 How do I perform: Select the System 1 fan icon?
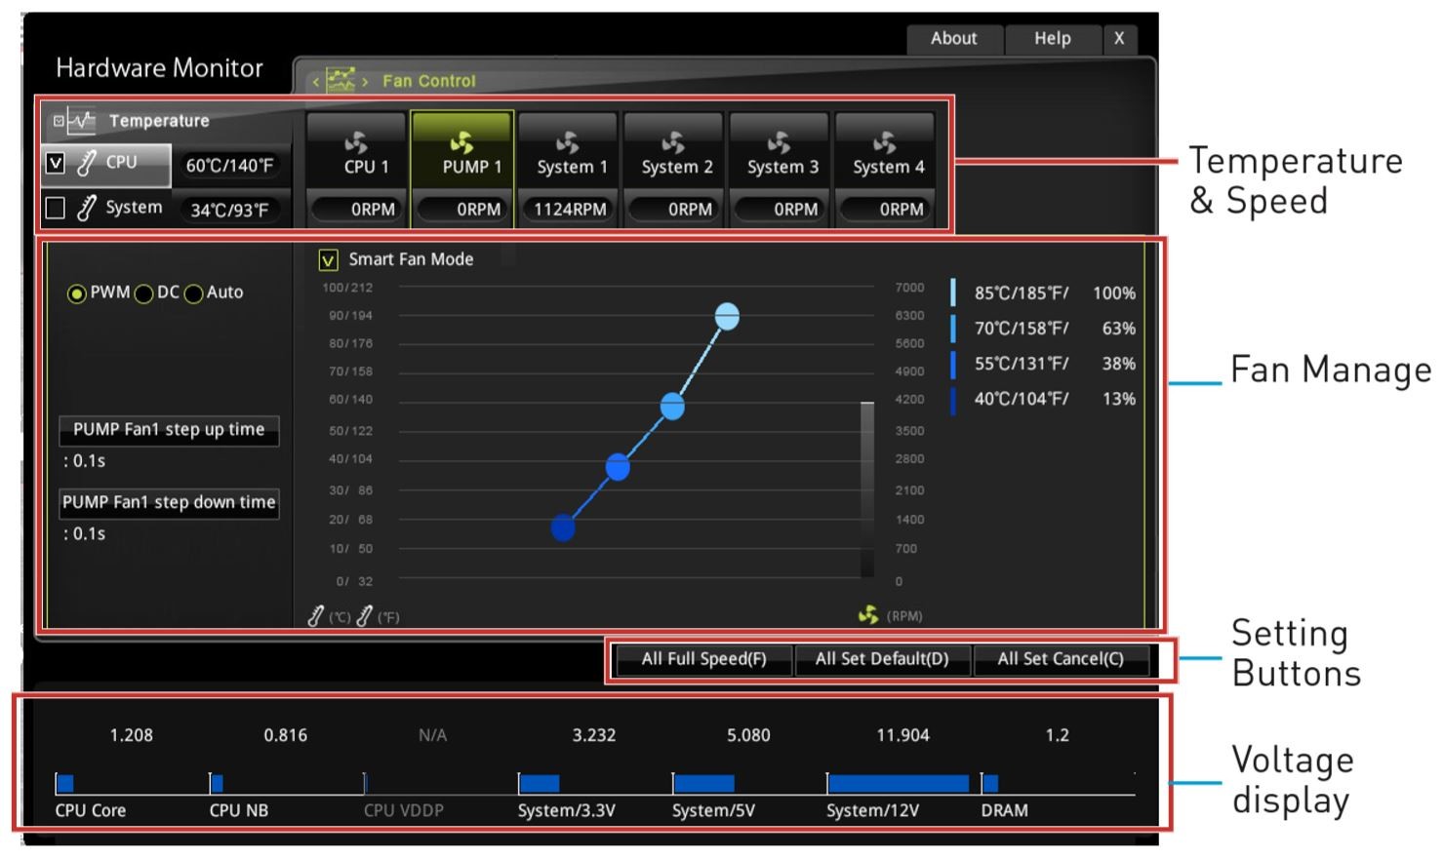pos(568,143)
